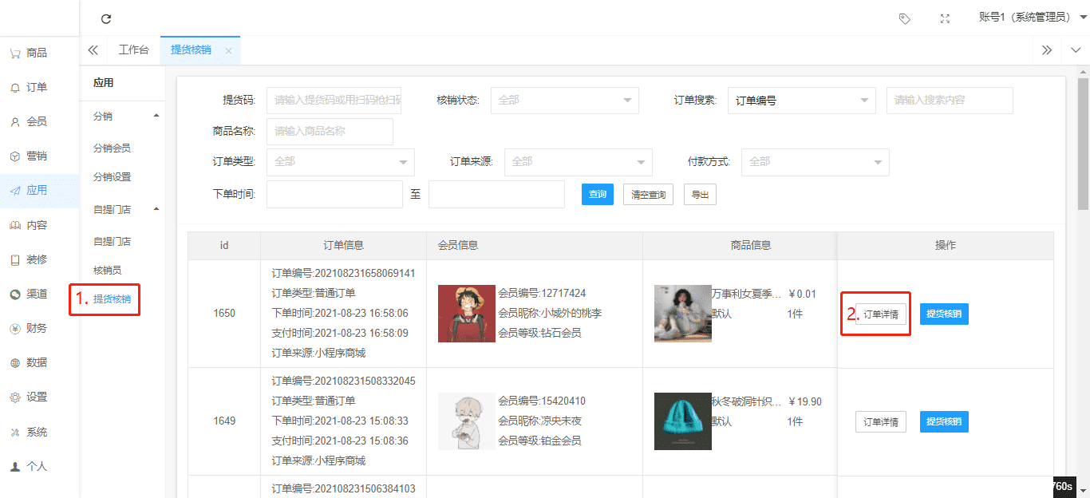The height and width of the screenshot is (498, 1090).
Task: Collapse the 分销 menu group
Action: coord(156,116)
